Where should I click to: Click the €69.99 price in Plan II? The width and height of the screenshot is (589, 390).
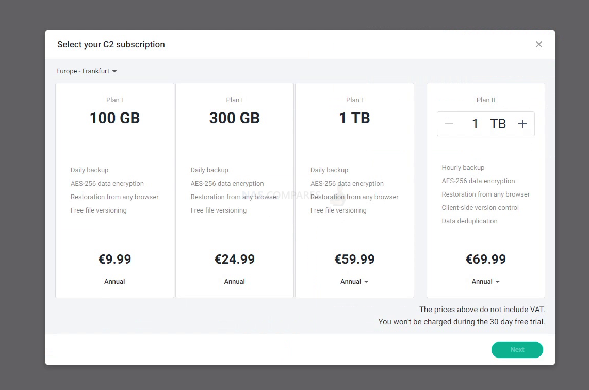[486, 259]
